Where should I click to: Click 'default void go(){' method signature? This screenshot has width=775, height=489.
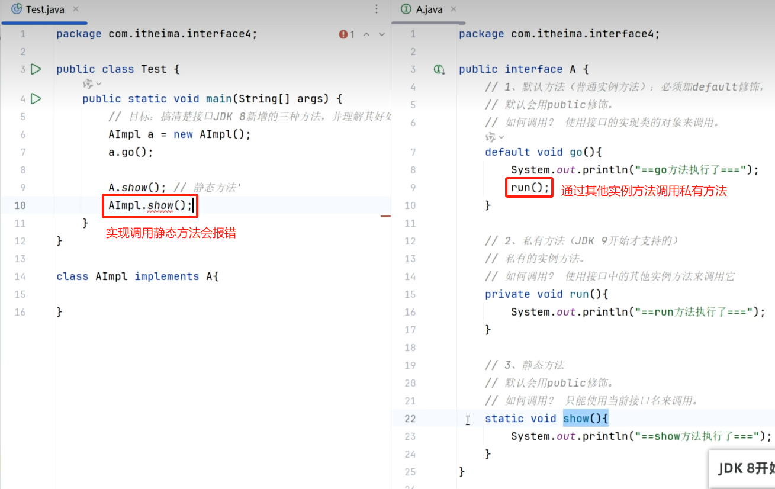coord(543,152)
